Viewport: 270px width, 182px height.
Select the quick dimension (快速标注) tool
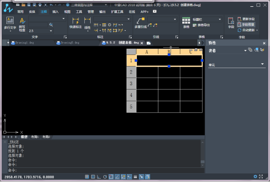click(76, 23)
